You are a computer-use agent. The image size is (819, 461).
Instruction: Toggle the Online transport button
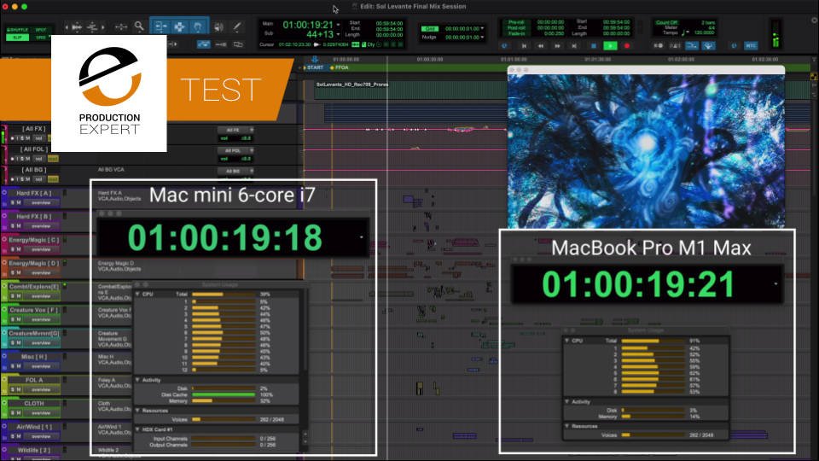pyautogui.click(x=504, y=46)
